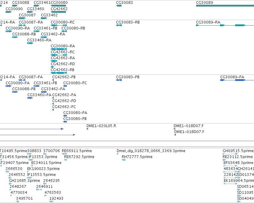The height and width of the screenshot is (203, 254).
Task: Select feature label 2666530
Action: tap(14, 169)
